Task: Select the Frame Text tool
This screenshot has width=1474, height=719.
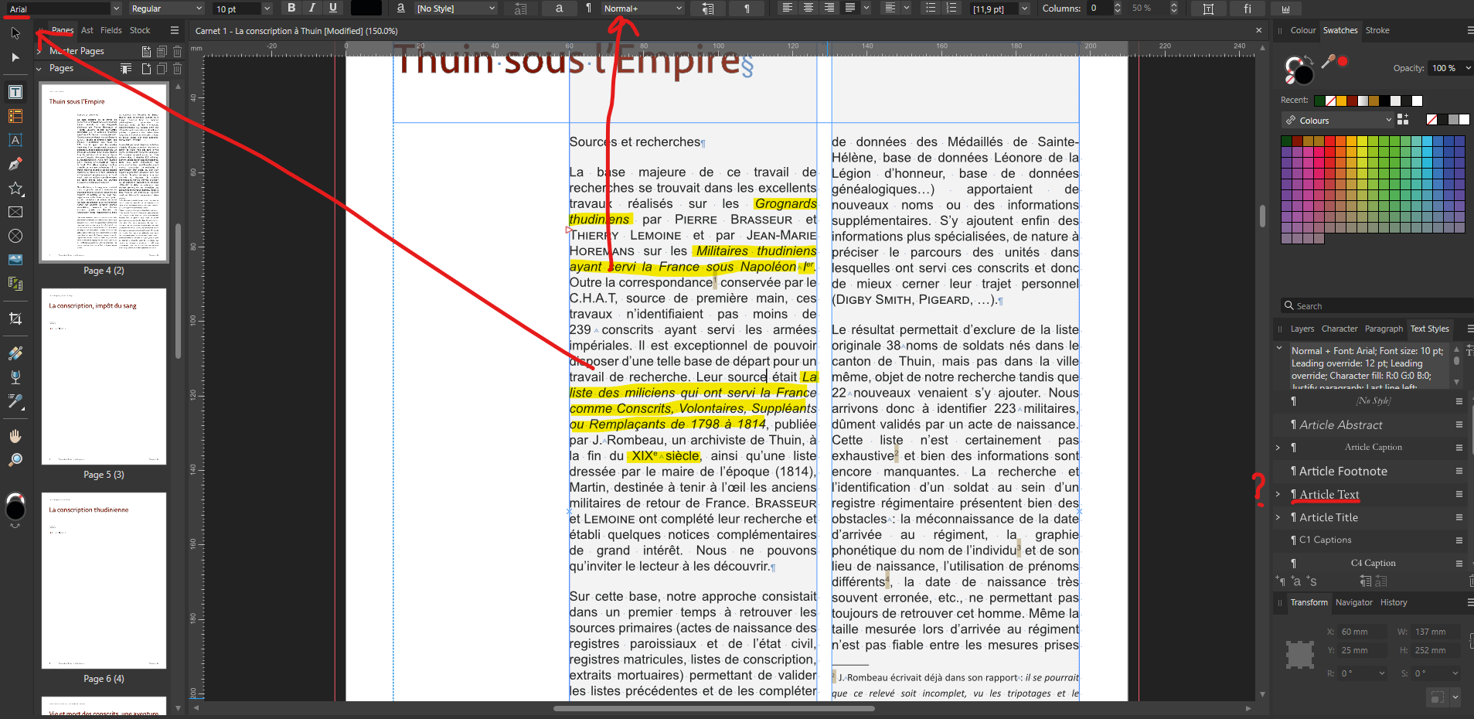Action: coord(15,91)
